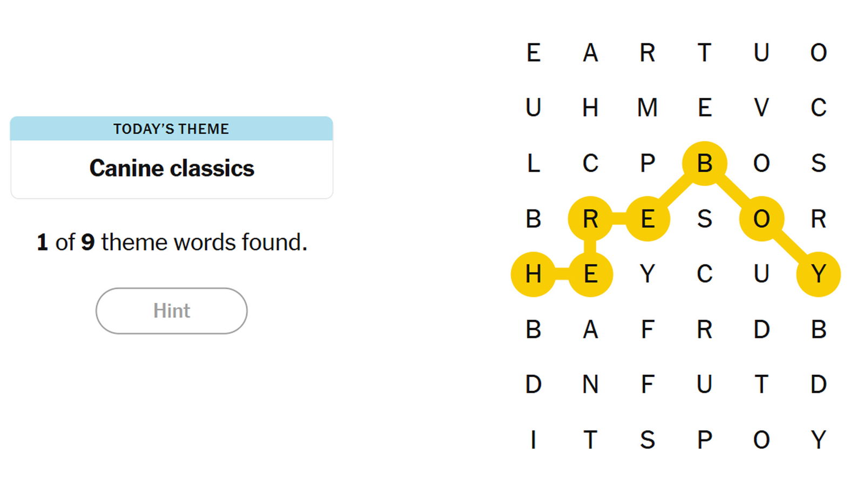The width and height of the screenshot is (864, 486).
Task: Select the yellow highlighted R tile
Action: pyautogui.click(x=590, y=219)
